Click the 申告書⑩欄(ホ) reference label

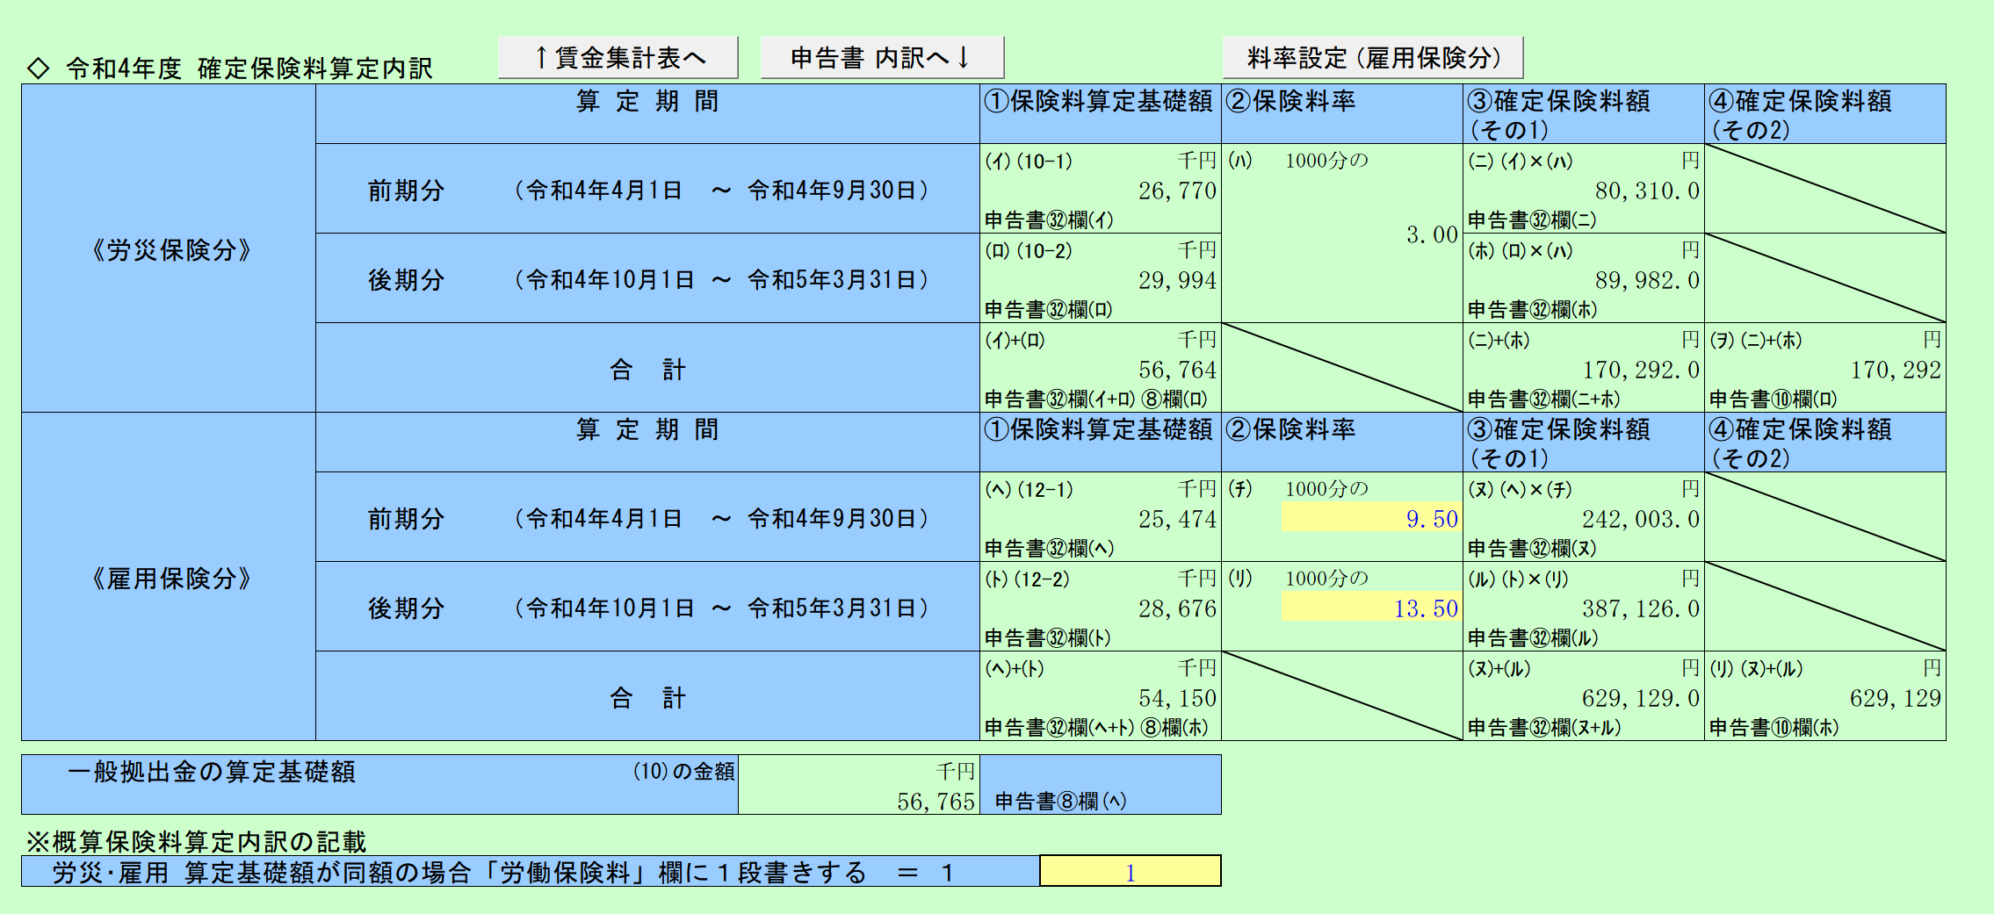(1773, 728)
